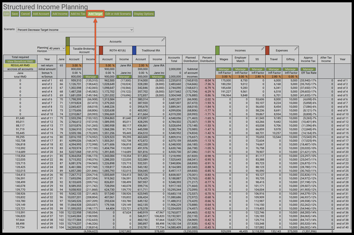This screenshot has height=235, width=354.
Task: Click the Add Target button
Action: pos(95,14)
